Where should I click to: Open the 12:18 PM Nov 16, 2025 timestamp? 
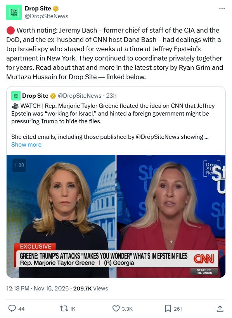pos(37,289)
